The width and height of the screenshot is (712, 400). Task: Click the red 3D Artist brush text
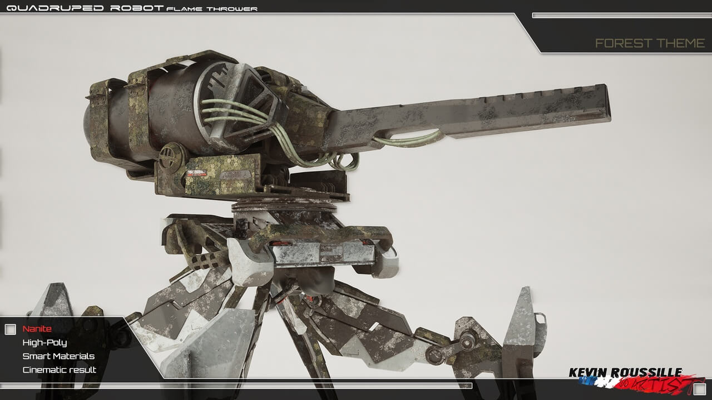click(662, 382)
